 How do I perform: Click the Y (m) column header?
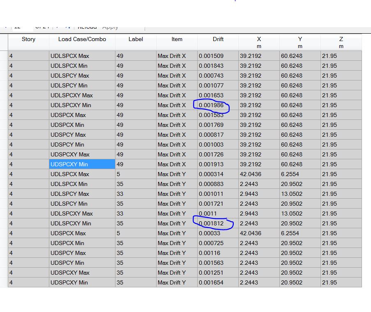coord(300,42)
